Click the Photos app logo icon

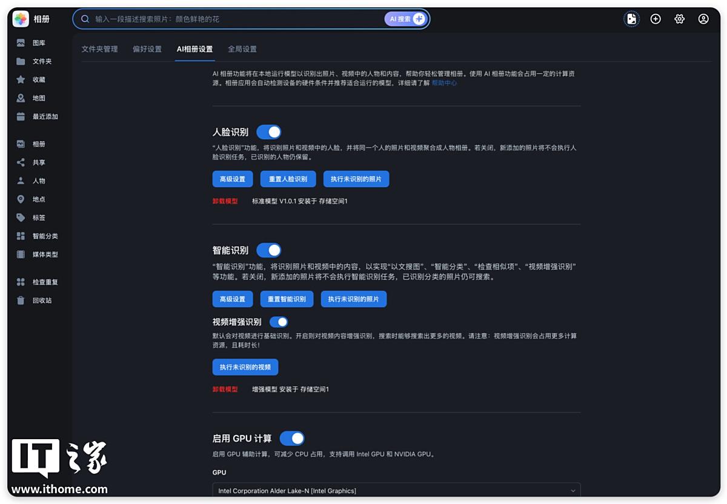pos(21,19)
